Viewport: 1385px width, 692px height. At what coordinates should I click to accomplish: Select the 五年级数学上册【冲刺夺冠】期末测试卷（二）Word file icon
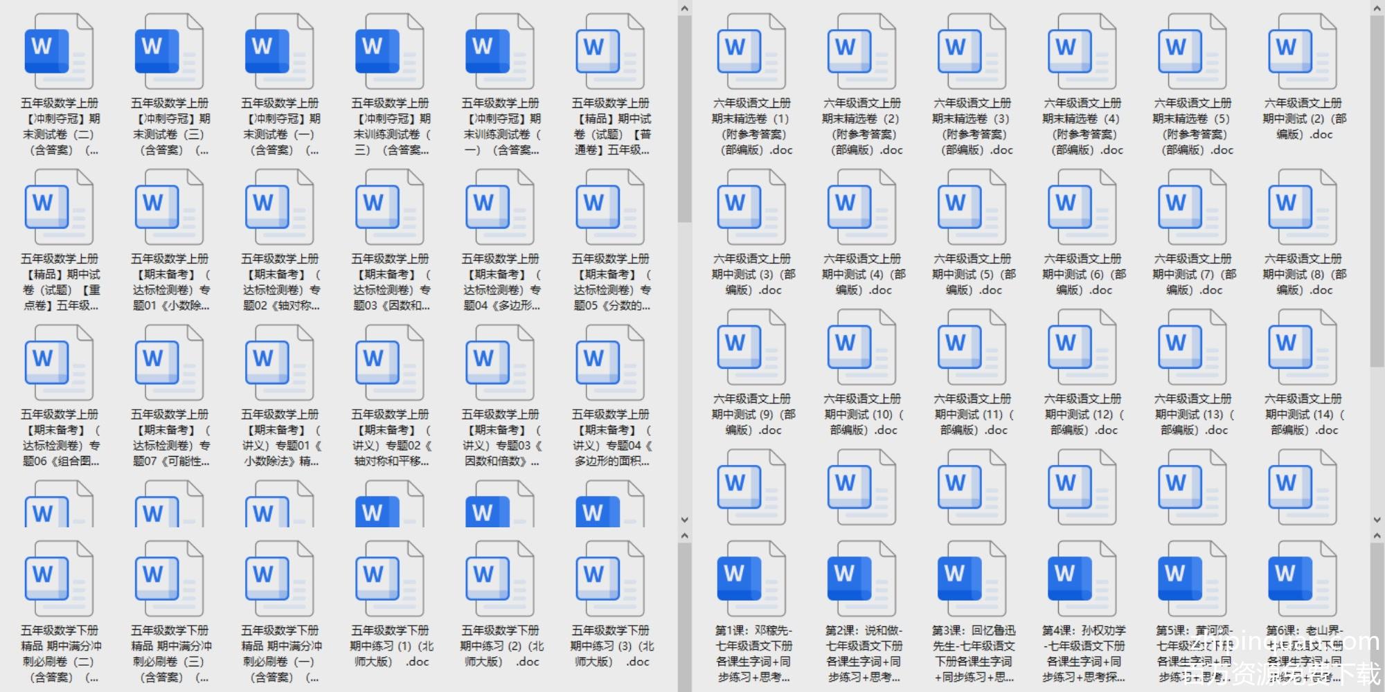(x=59, y=51)
